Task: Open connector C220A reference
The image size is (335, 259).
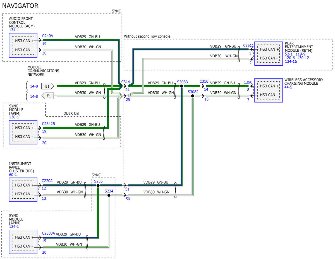Action: (x=47, y=181)
